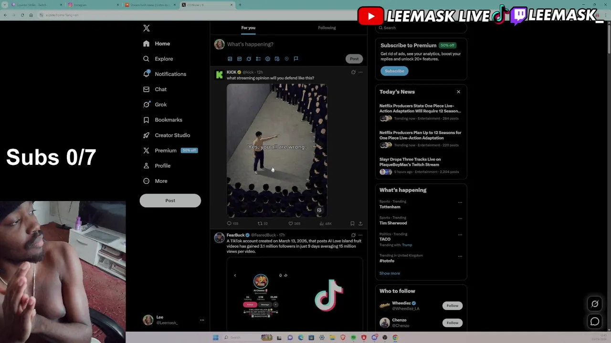The width and height of the screenshot is (611, 343).
Task: Click Grok icon on KICK post
Action: click(353, 72)
